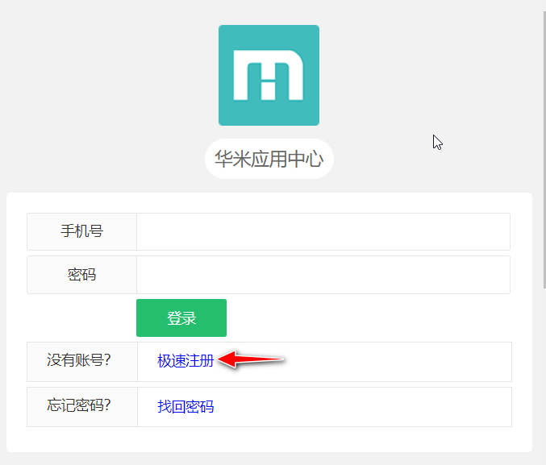This screenshot has width=546, height=465.
Task: Open the 极速注册 quick register link
Action: [x=185, y=361]
